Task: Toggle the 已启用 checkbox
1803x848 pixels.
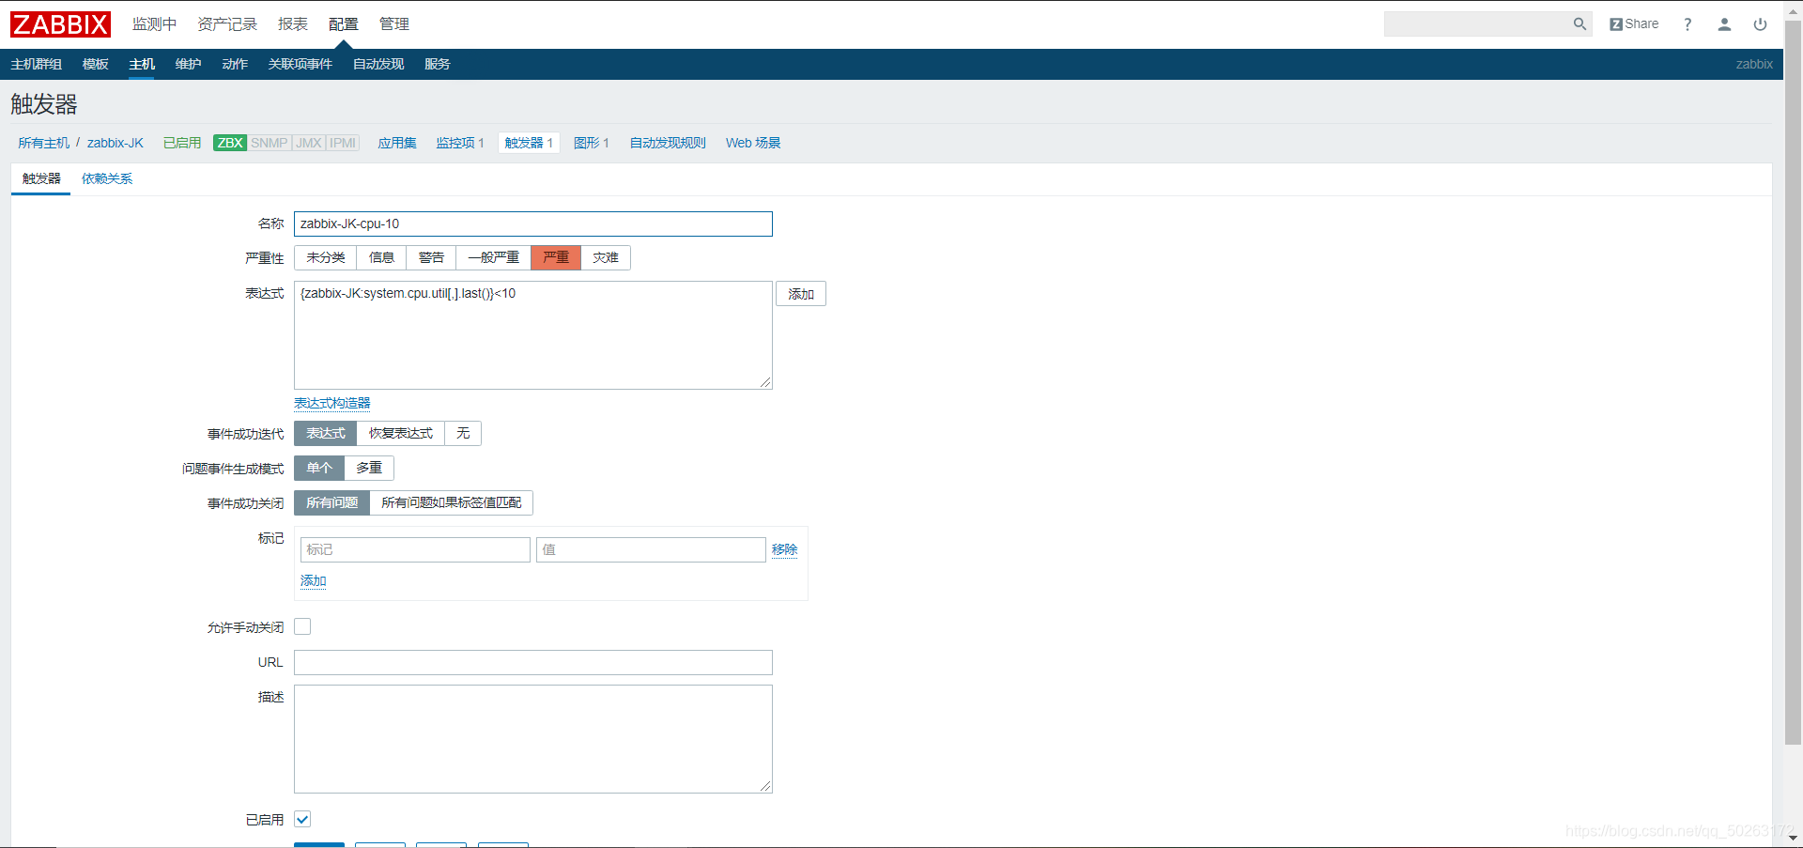Action: (302, 819)
